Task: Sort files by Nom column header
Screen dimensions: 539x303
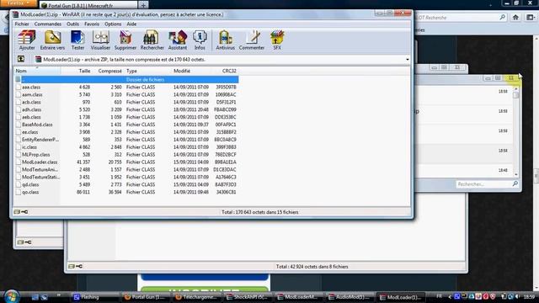Action: (x=37, y=71)
